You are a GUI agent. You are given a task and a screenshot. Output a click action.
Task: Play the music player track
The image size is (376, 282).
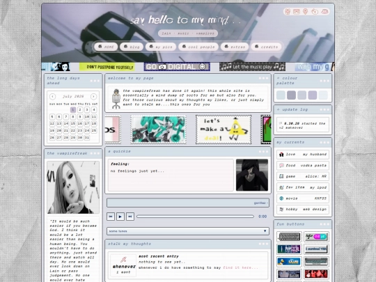point(120,217)
